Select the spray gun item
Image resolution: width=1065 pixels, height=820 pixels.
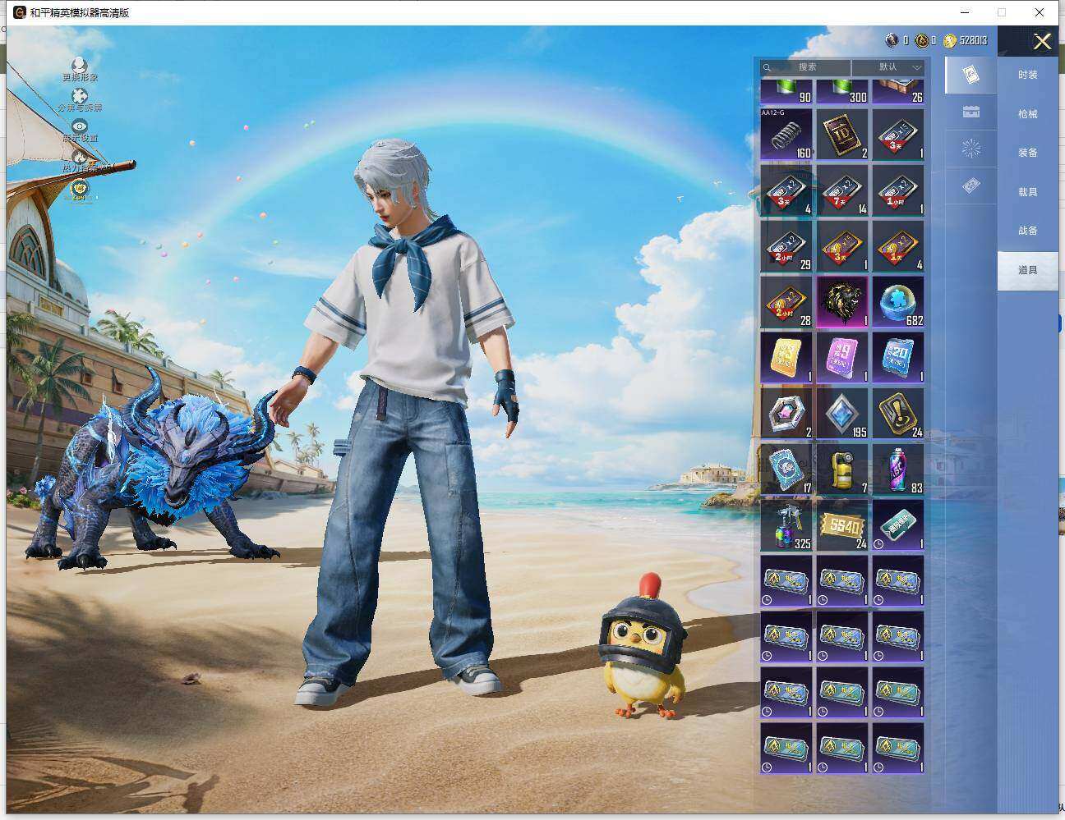point(786,525)
